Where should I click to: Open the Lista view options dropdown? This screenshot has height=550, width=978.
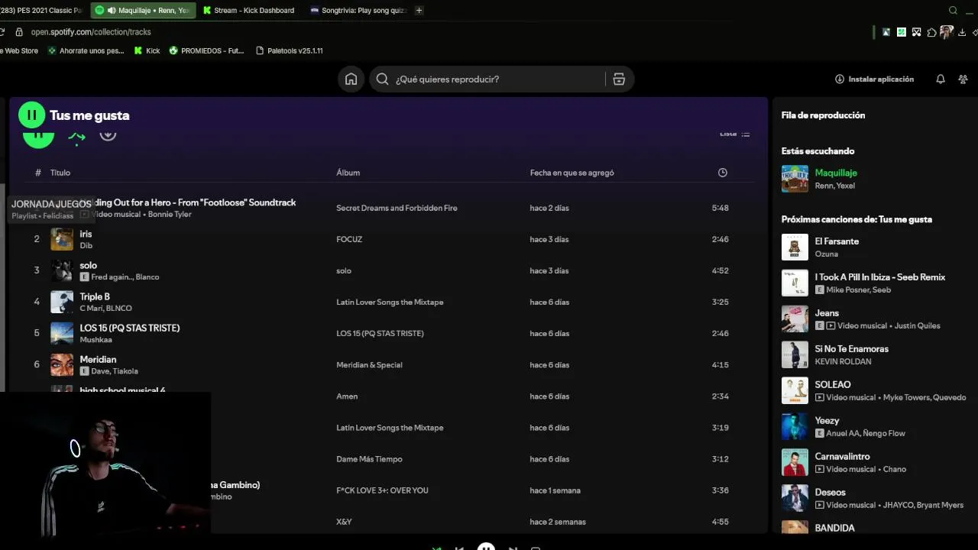[x=735, y=134]
